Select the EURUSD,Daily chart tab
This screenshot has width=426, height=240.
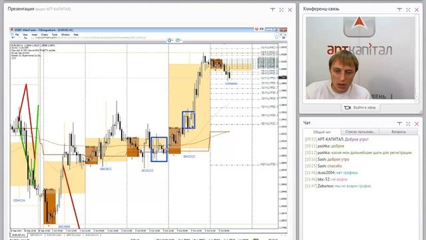click(x=55, y=235)
